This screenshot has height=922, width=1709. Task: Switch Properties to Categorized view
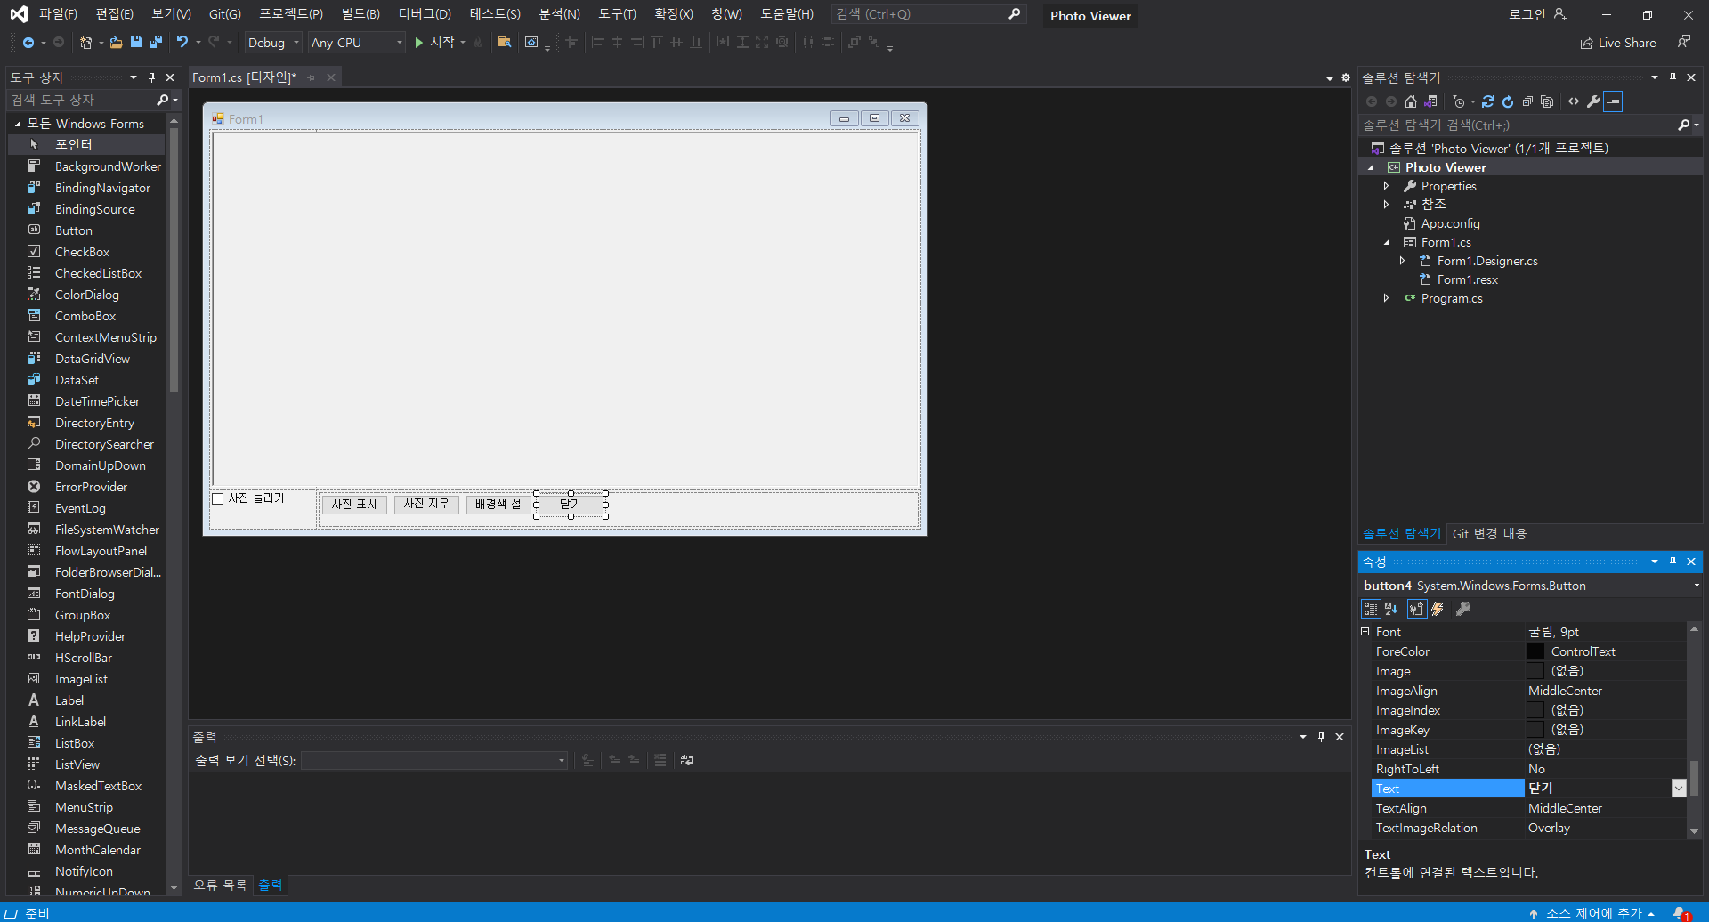(1371, 609)
